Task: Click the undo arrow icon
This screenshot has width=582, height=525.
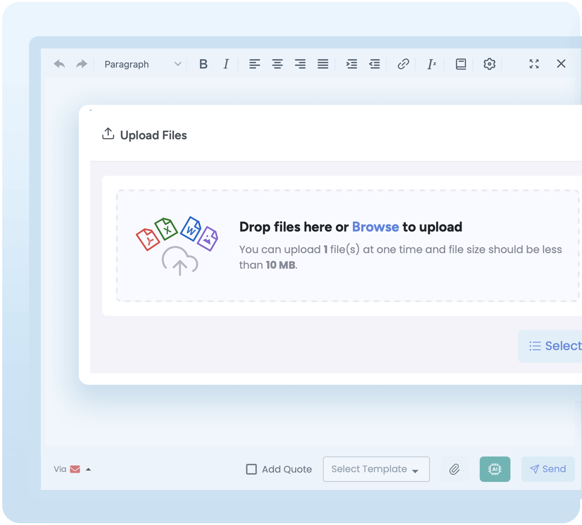Action: [59, 64]
